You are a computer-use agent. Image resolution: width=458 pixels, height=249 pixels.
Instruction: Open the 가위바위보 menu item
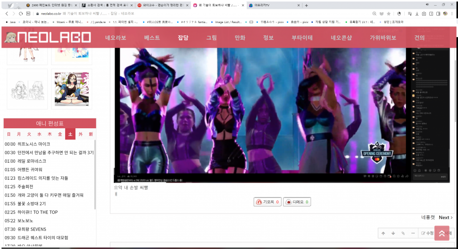coord(383,38)
